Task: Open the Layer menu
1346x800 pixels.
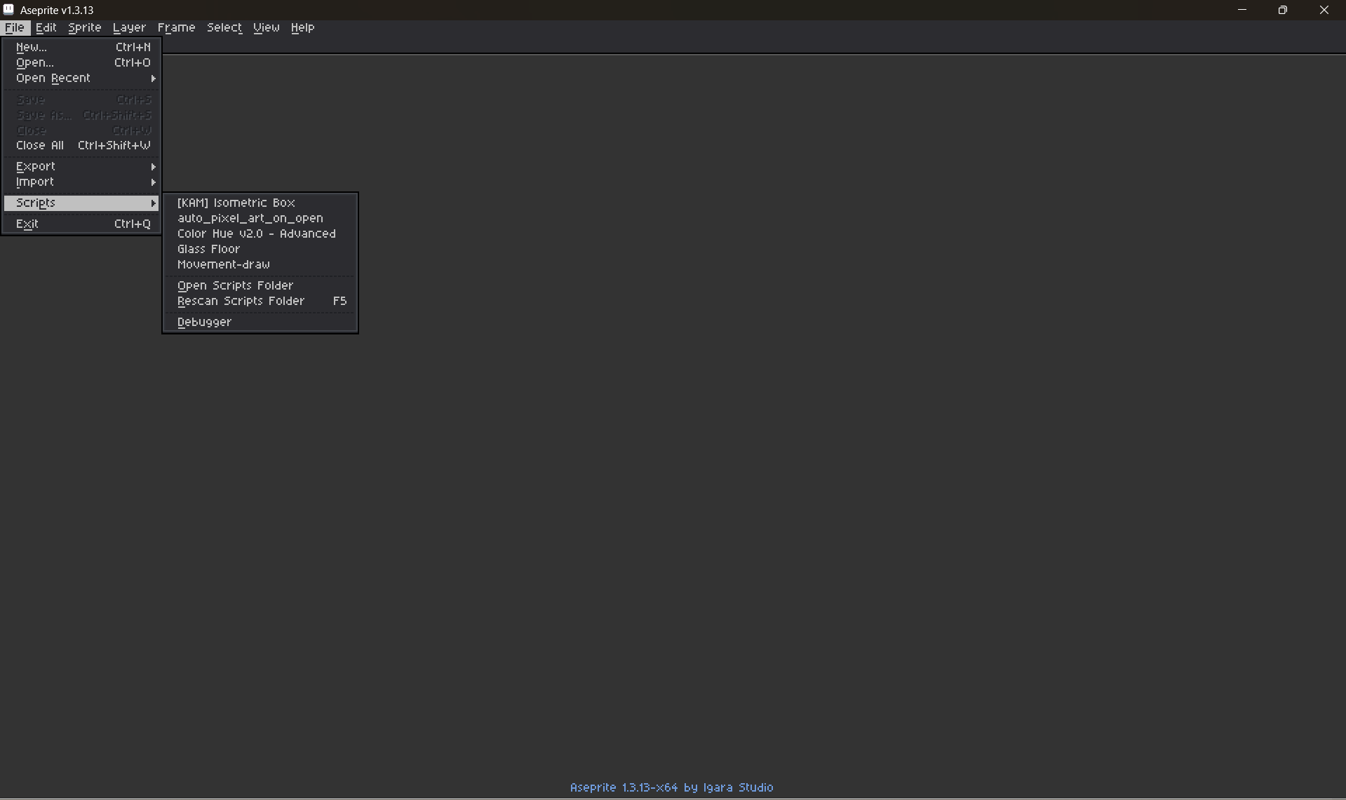Action: pyautogui.click(x=129, y=27)
